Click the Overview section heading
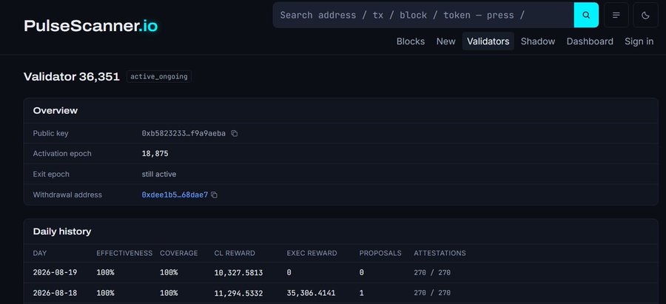This screenshot has height=304, width=666. coord(55,110)
